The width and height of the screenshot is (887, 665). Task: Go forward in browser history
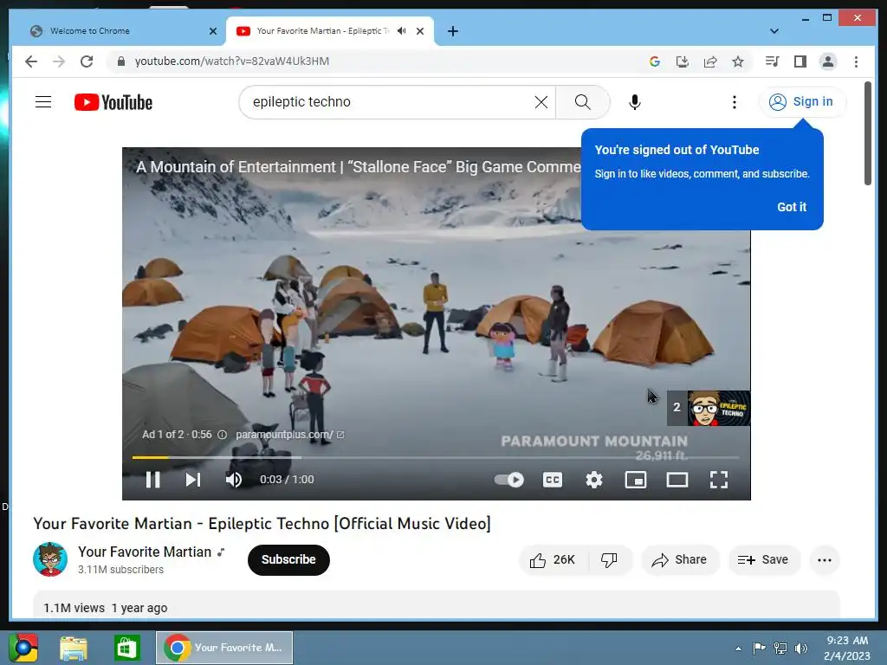point(59,61)
